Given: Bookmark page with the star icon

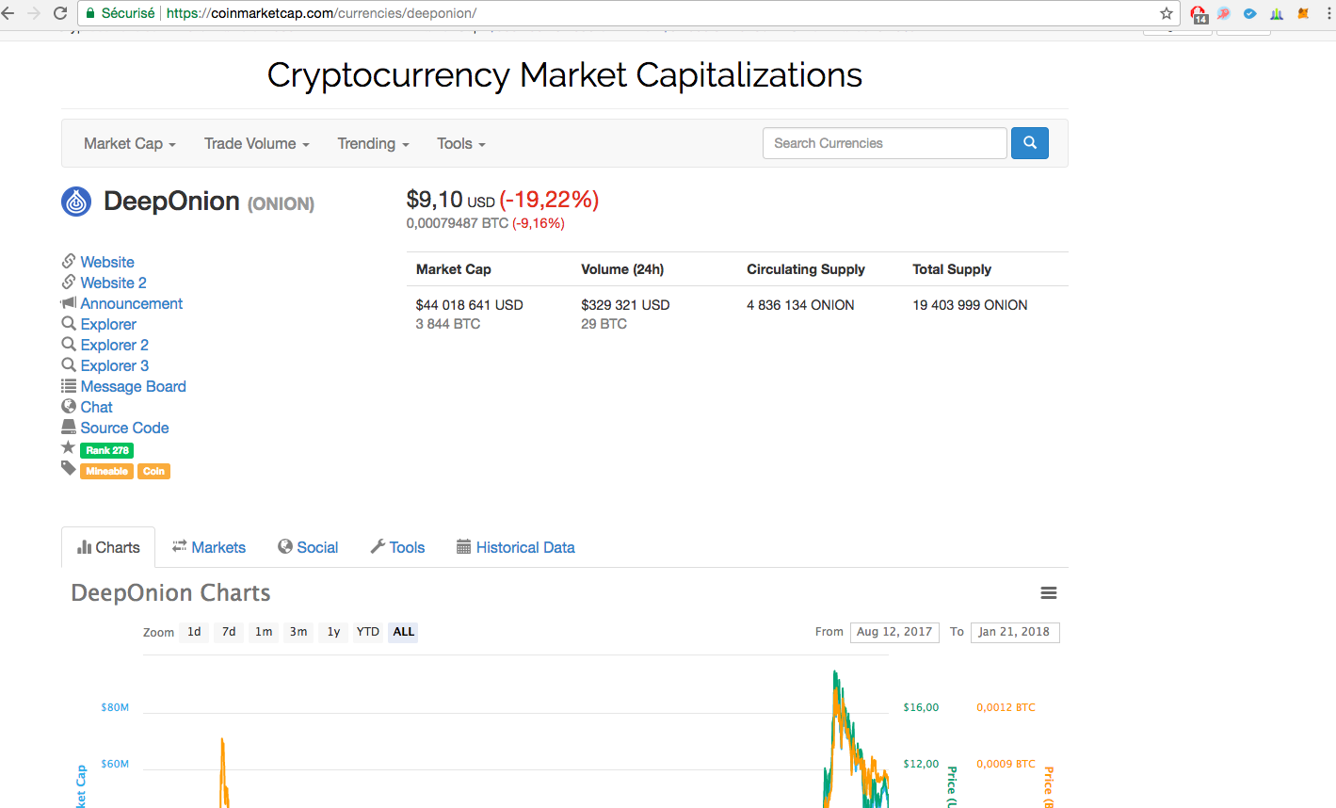Looking at the screenshot, I should 1167,13.
